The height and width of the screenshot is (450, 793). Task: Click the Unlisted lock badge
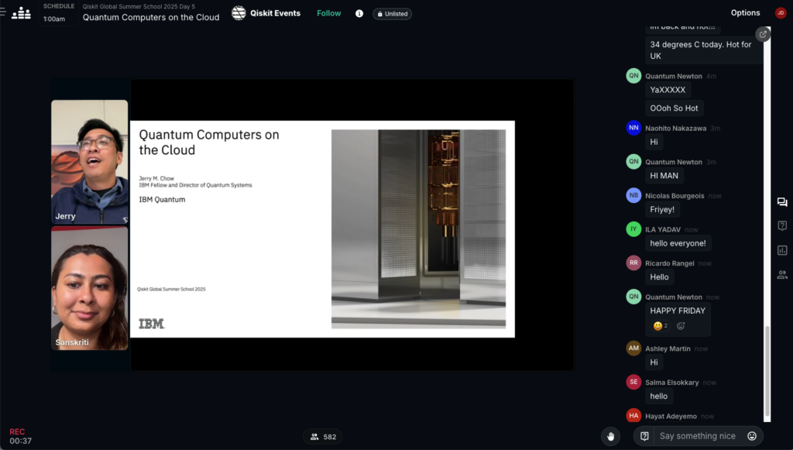point(393,14)
